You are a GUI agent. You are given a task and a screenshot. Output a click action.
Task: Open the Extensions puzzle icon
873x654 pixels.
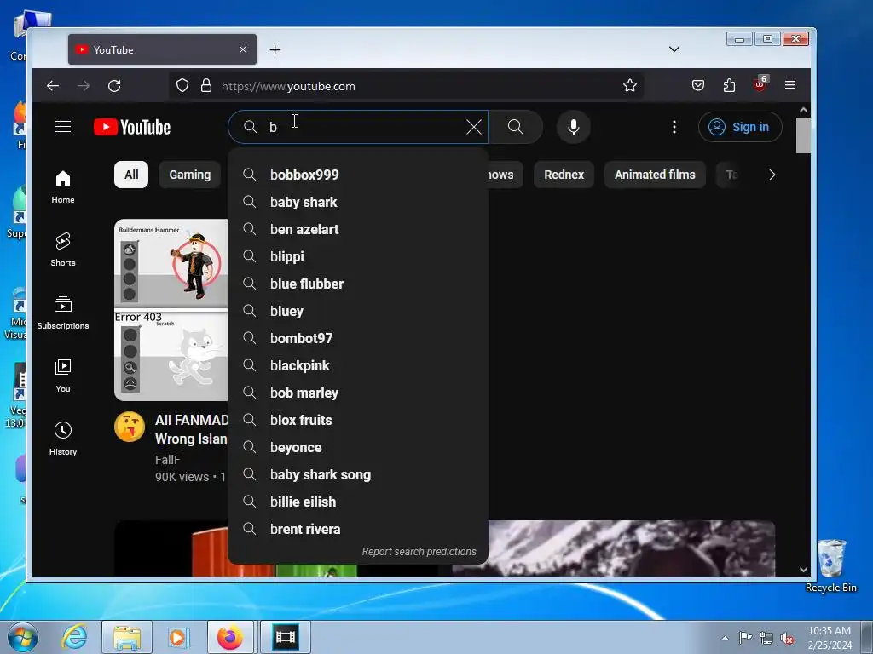[729, 86]
